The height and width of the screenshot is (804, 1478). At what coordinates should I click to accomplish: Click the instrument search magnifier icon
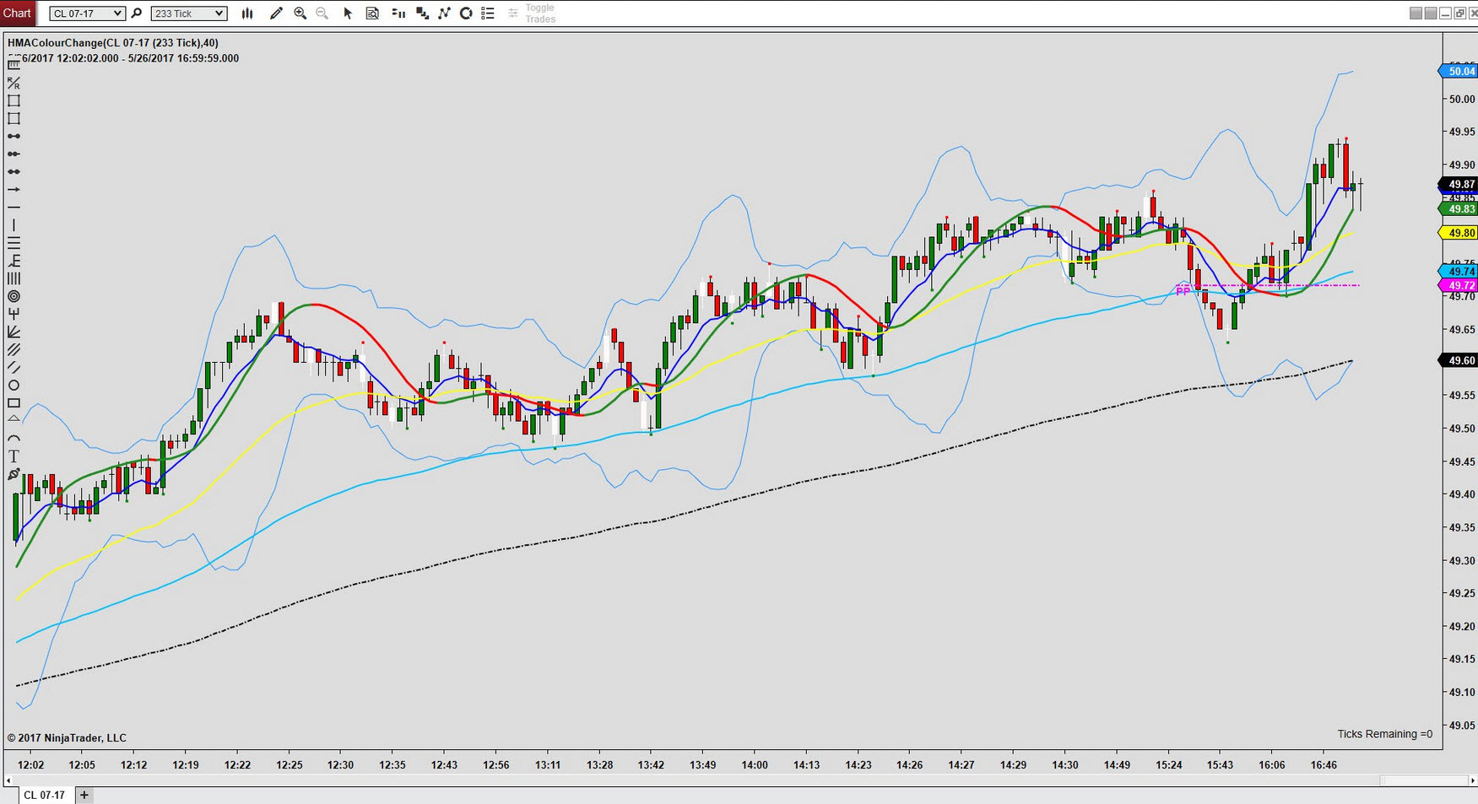[x=137, y=13]
